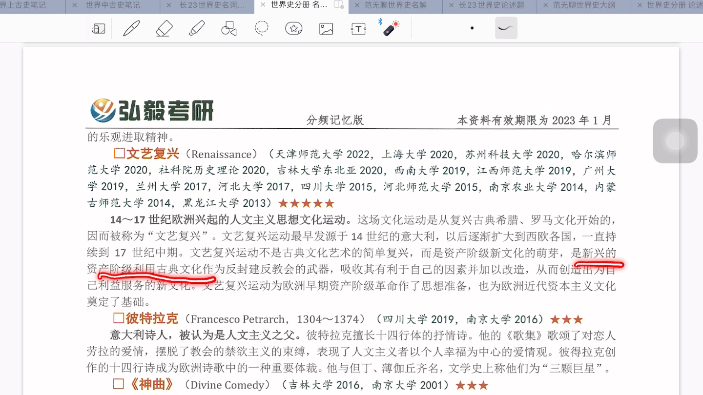Image resolution: width=703 pixels, height=395 pixels.
Task: Close the 长23世界史名词 tab
Action: click(169, 5)
